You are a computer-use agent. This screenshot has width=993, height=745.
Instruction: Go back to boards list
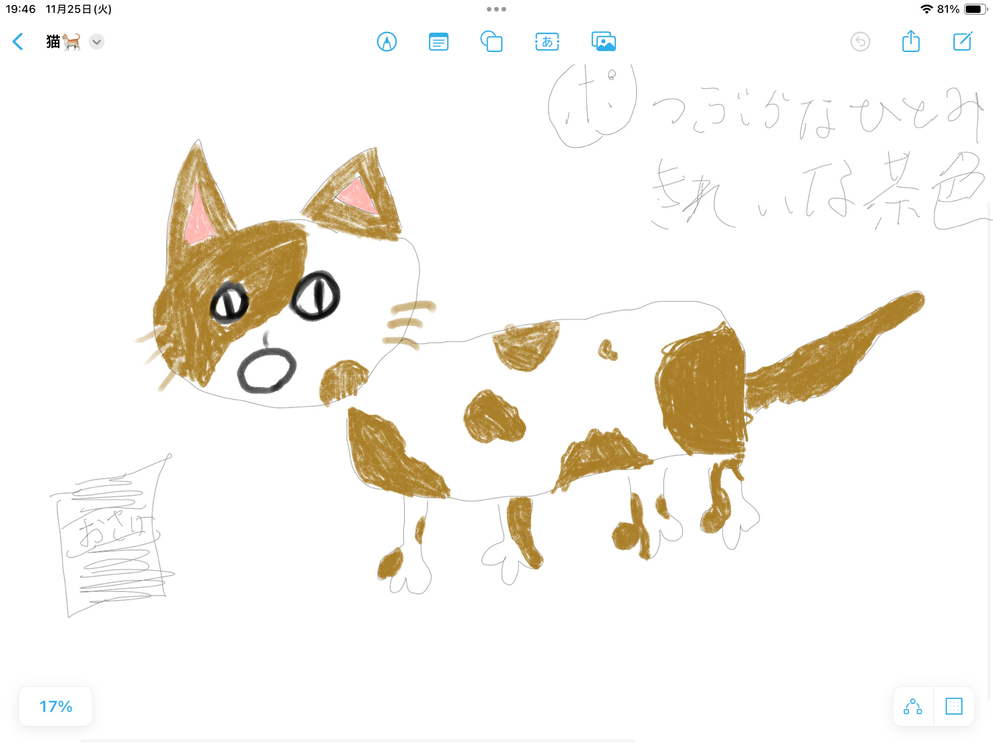[18, 42]
